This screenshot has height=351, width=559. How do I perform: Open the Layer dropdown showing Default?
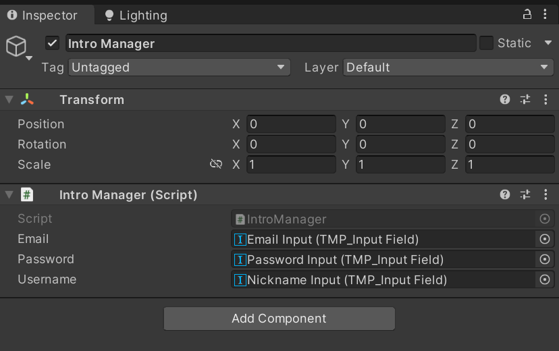(448, 67)
